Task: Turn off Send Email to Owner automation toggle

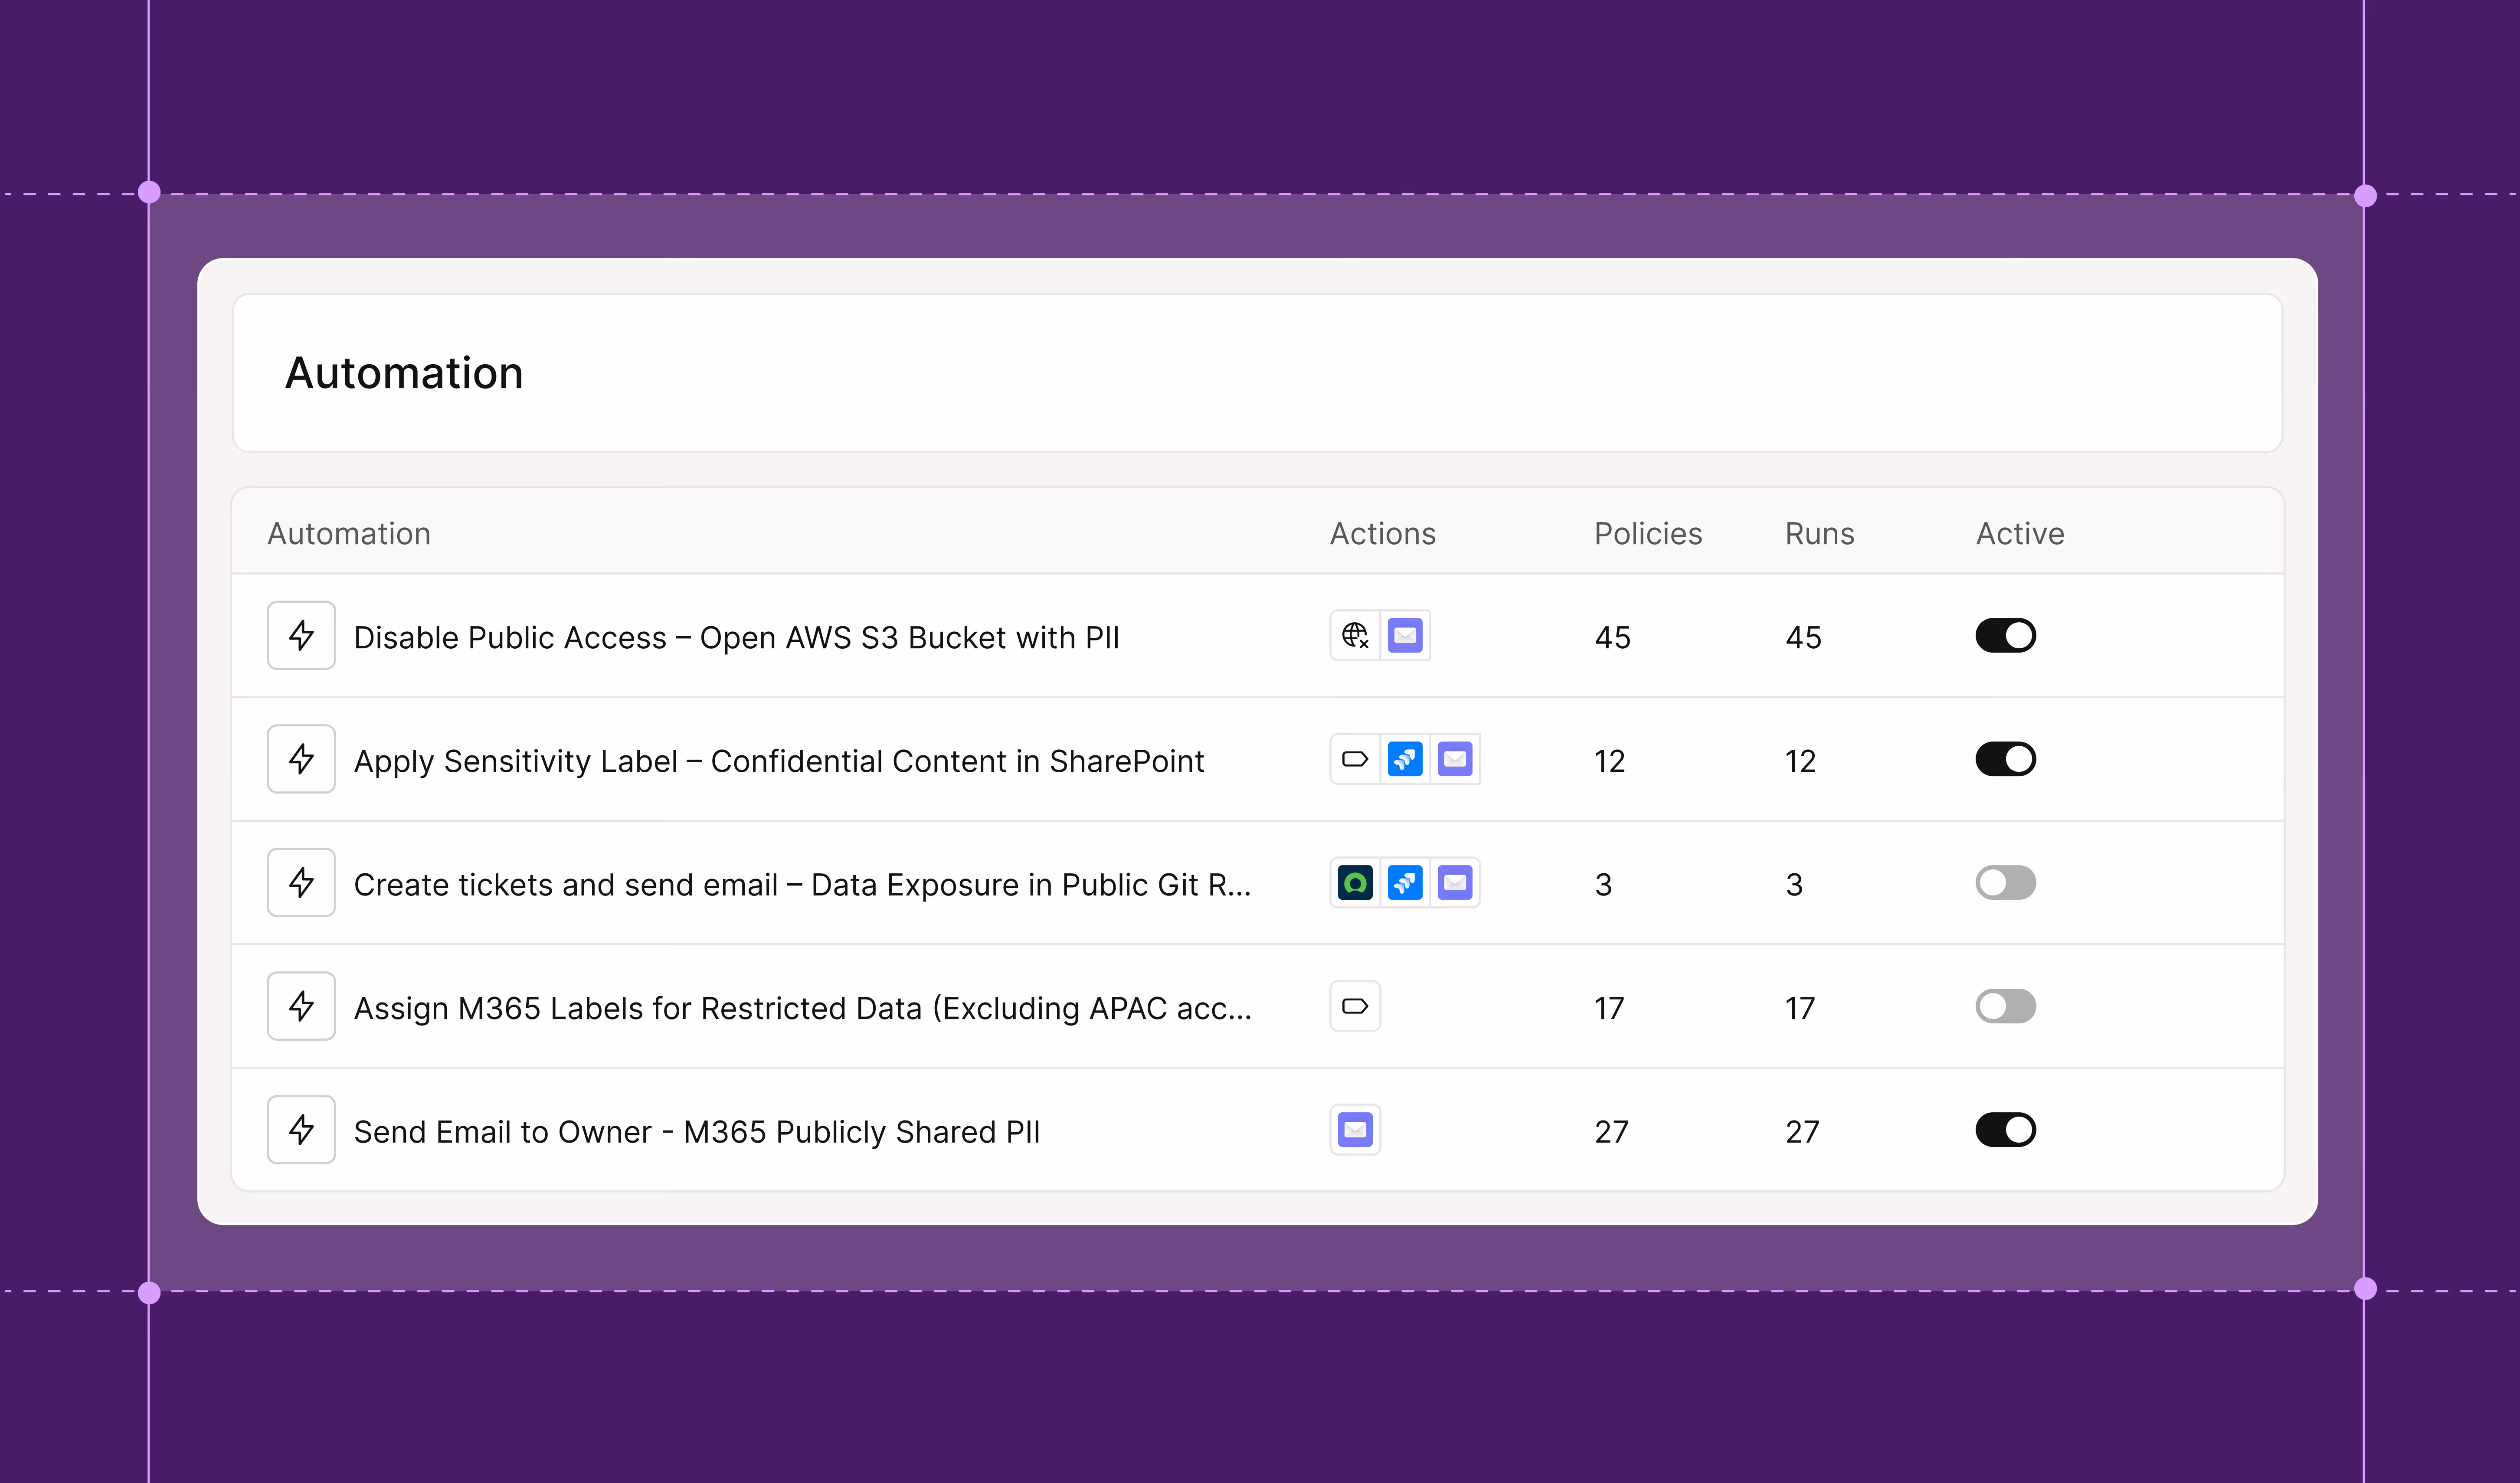Action: (x=2005, y=1130)
